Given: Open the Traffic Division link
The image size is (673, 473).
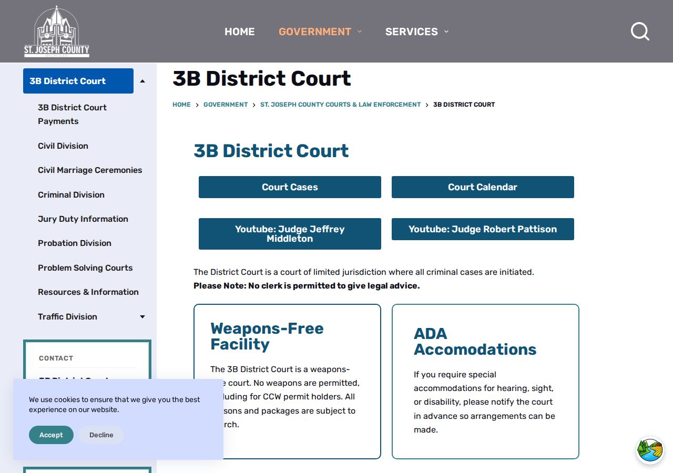Looking at the screenshot, I should 67,316.
